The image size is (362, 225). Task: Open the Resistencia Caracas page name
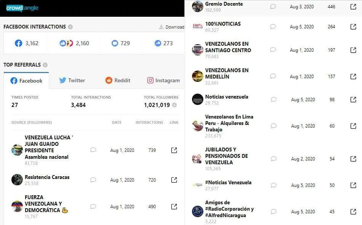click(x=47, y=177)
